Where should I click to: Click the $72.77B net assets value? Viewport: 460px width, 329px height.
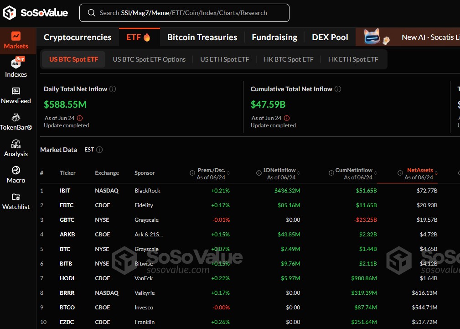coord(427,191)
